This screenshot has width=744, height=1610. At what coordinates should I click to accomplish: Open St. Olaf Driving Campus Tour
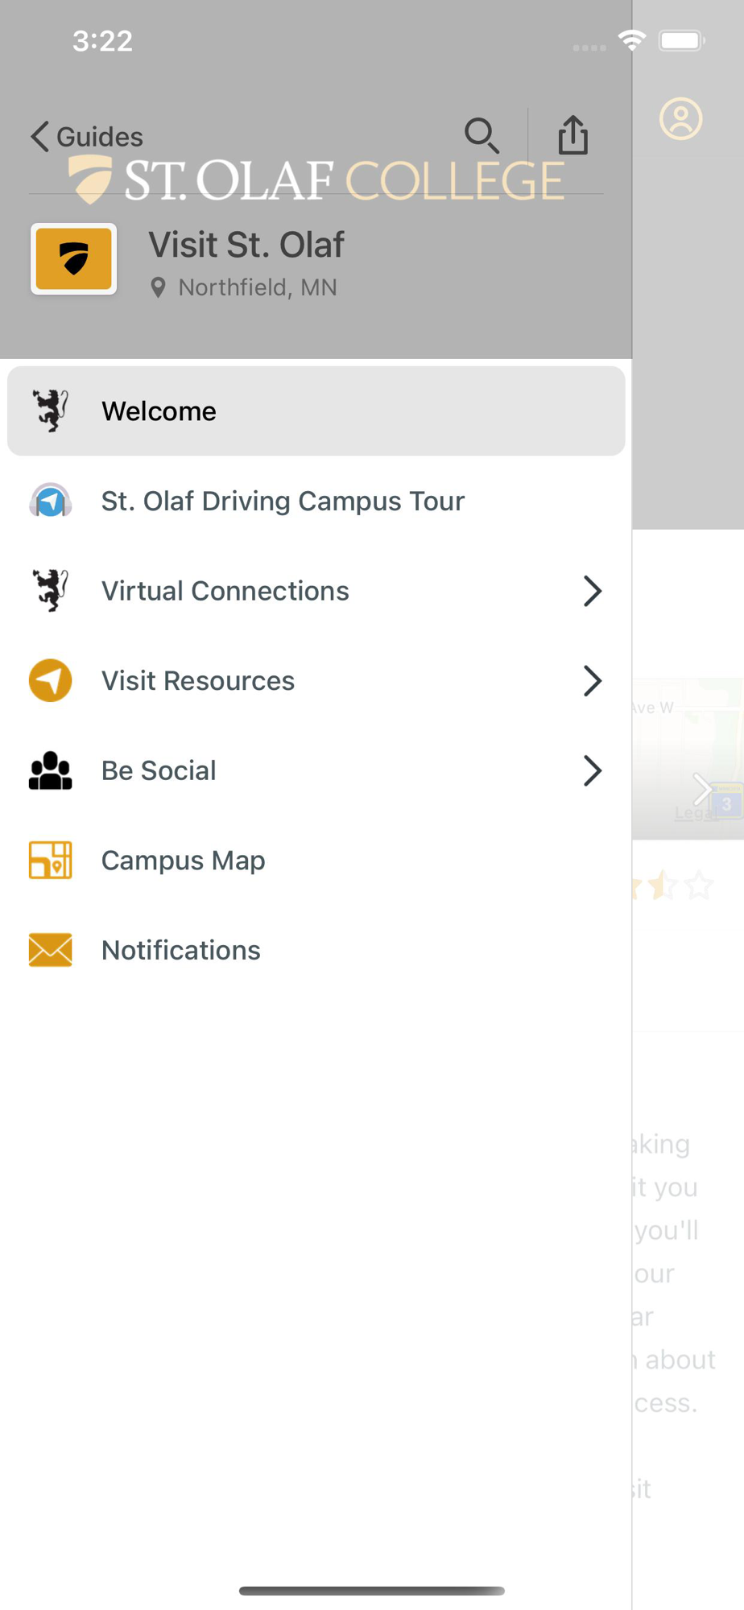(x=316, y=501)
